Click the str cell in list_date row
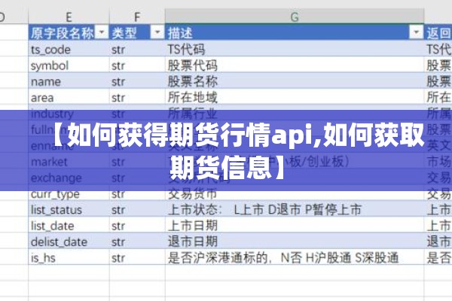The height and width of the screenshot is (301, 452). point(137,225)
